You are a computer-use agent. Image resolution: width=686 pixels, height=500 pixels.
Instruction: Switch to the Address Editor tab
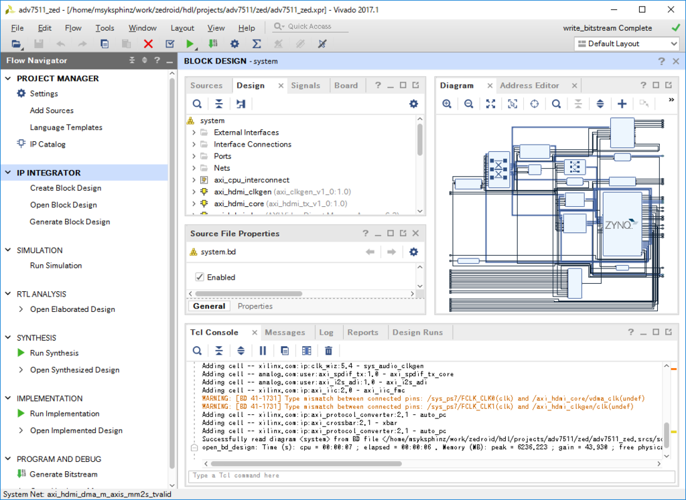(529, 85)
